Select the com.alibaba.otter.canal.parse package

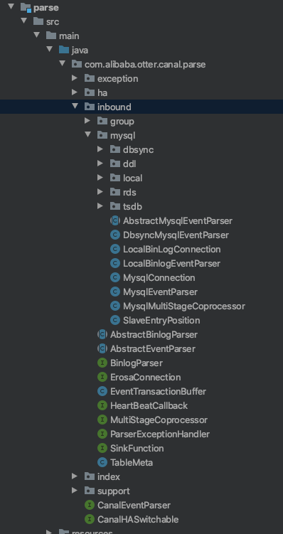tap(145, 65)
